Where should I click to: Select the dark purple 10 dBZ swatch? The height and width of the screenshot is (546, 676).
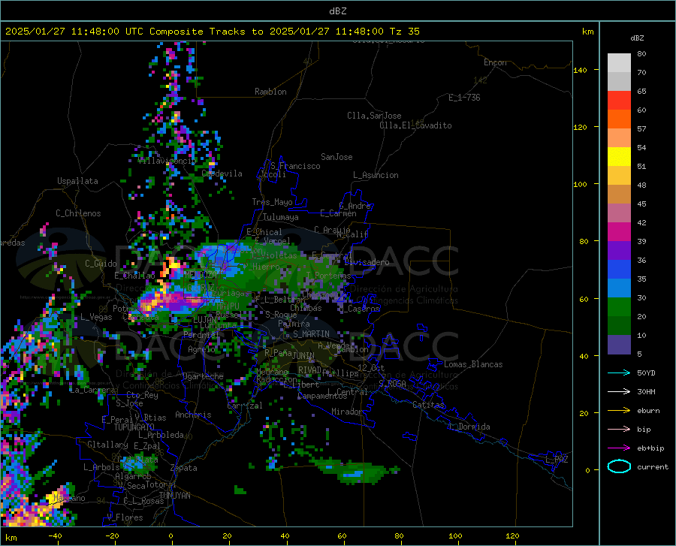(619, 344)
